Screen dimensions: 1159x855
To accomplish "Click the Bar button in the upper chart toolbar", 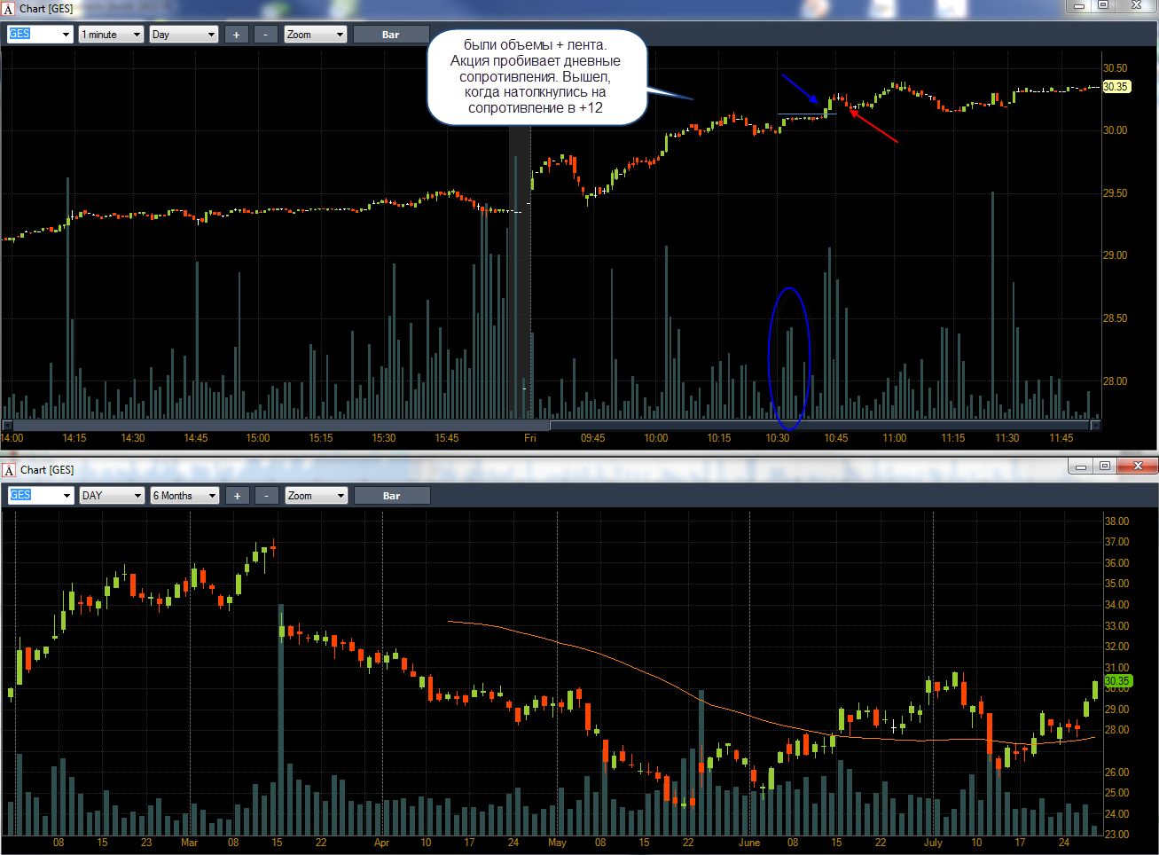I will coord(391,35).
